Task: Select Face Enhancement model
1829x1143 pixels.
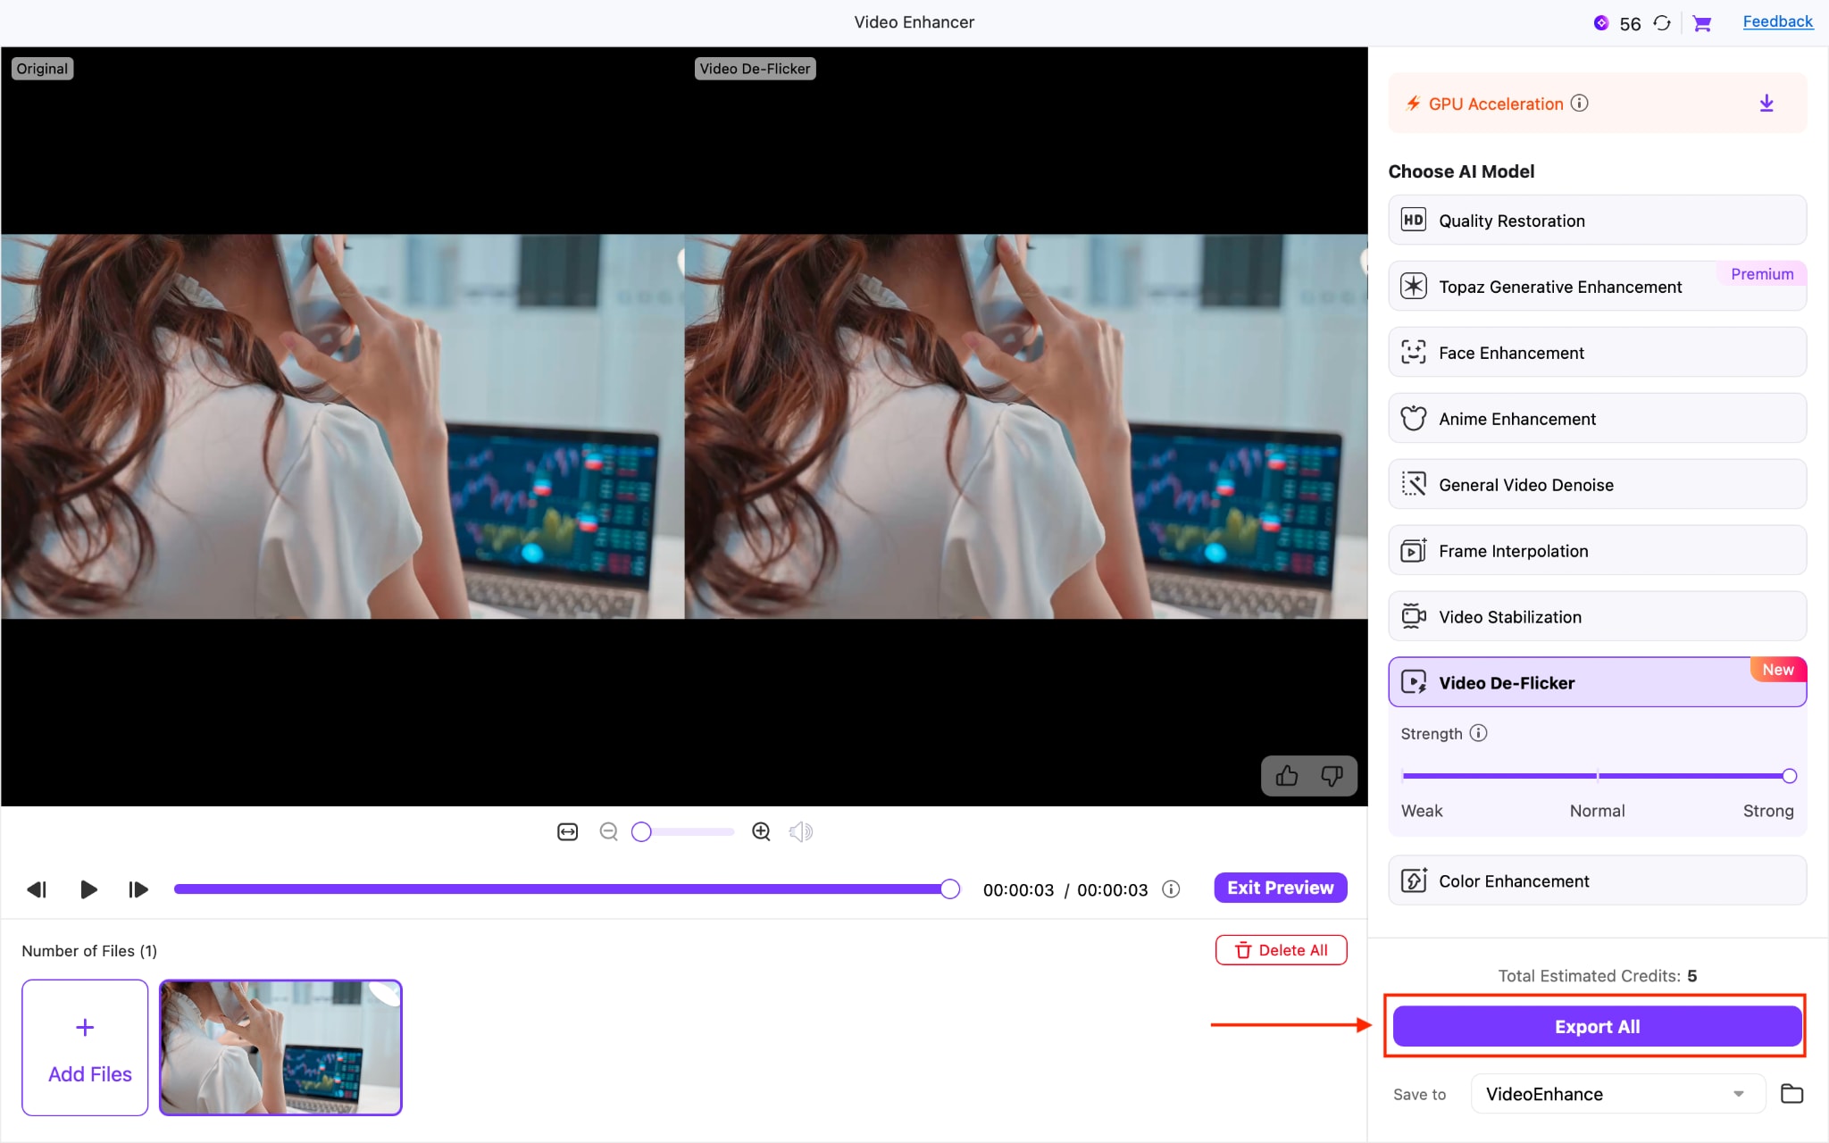Action: click(1597, 353)
